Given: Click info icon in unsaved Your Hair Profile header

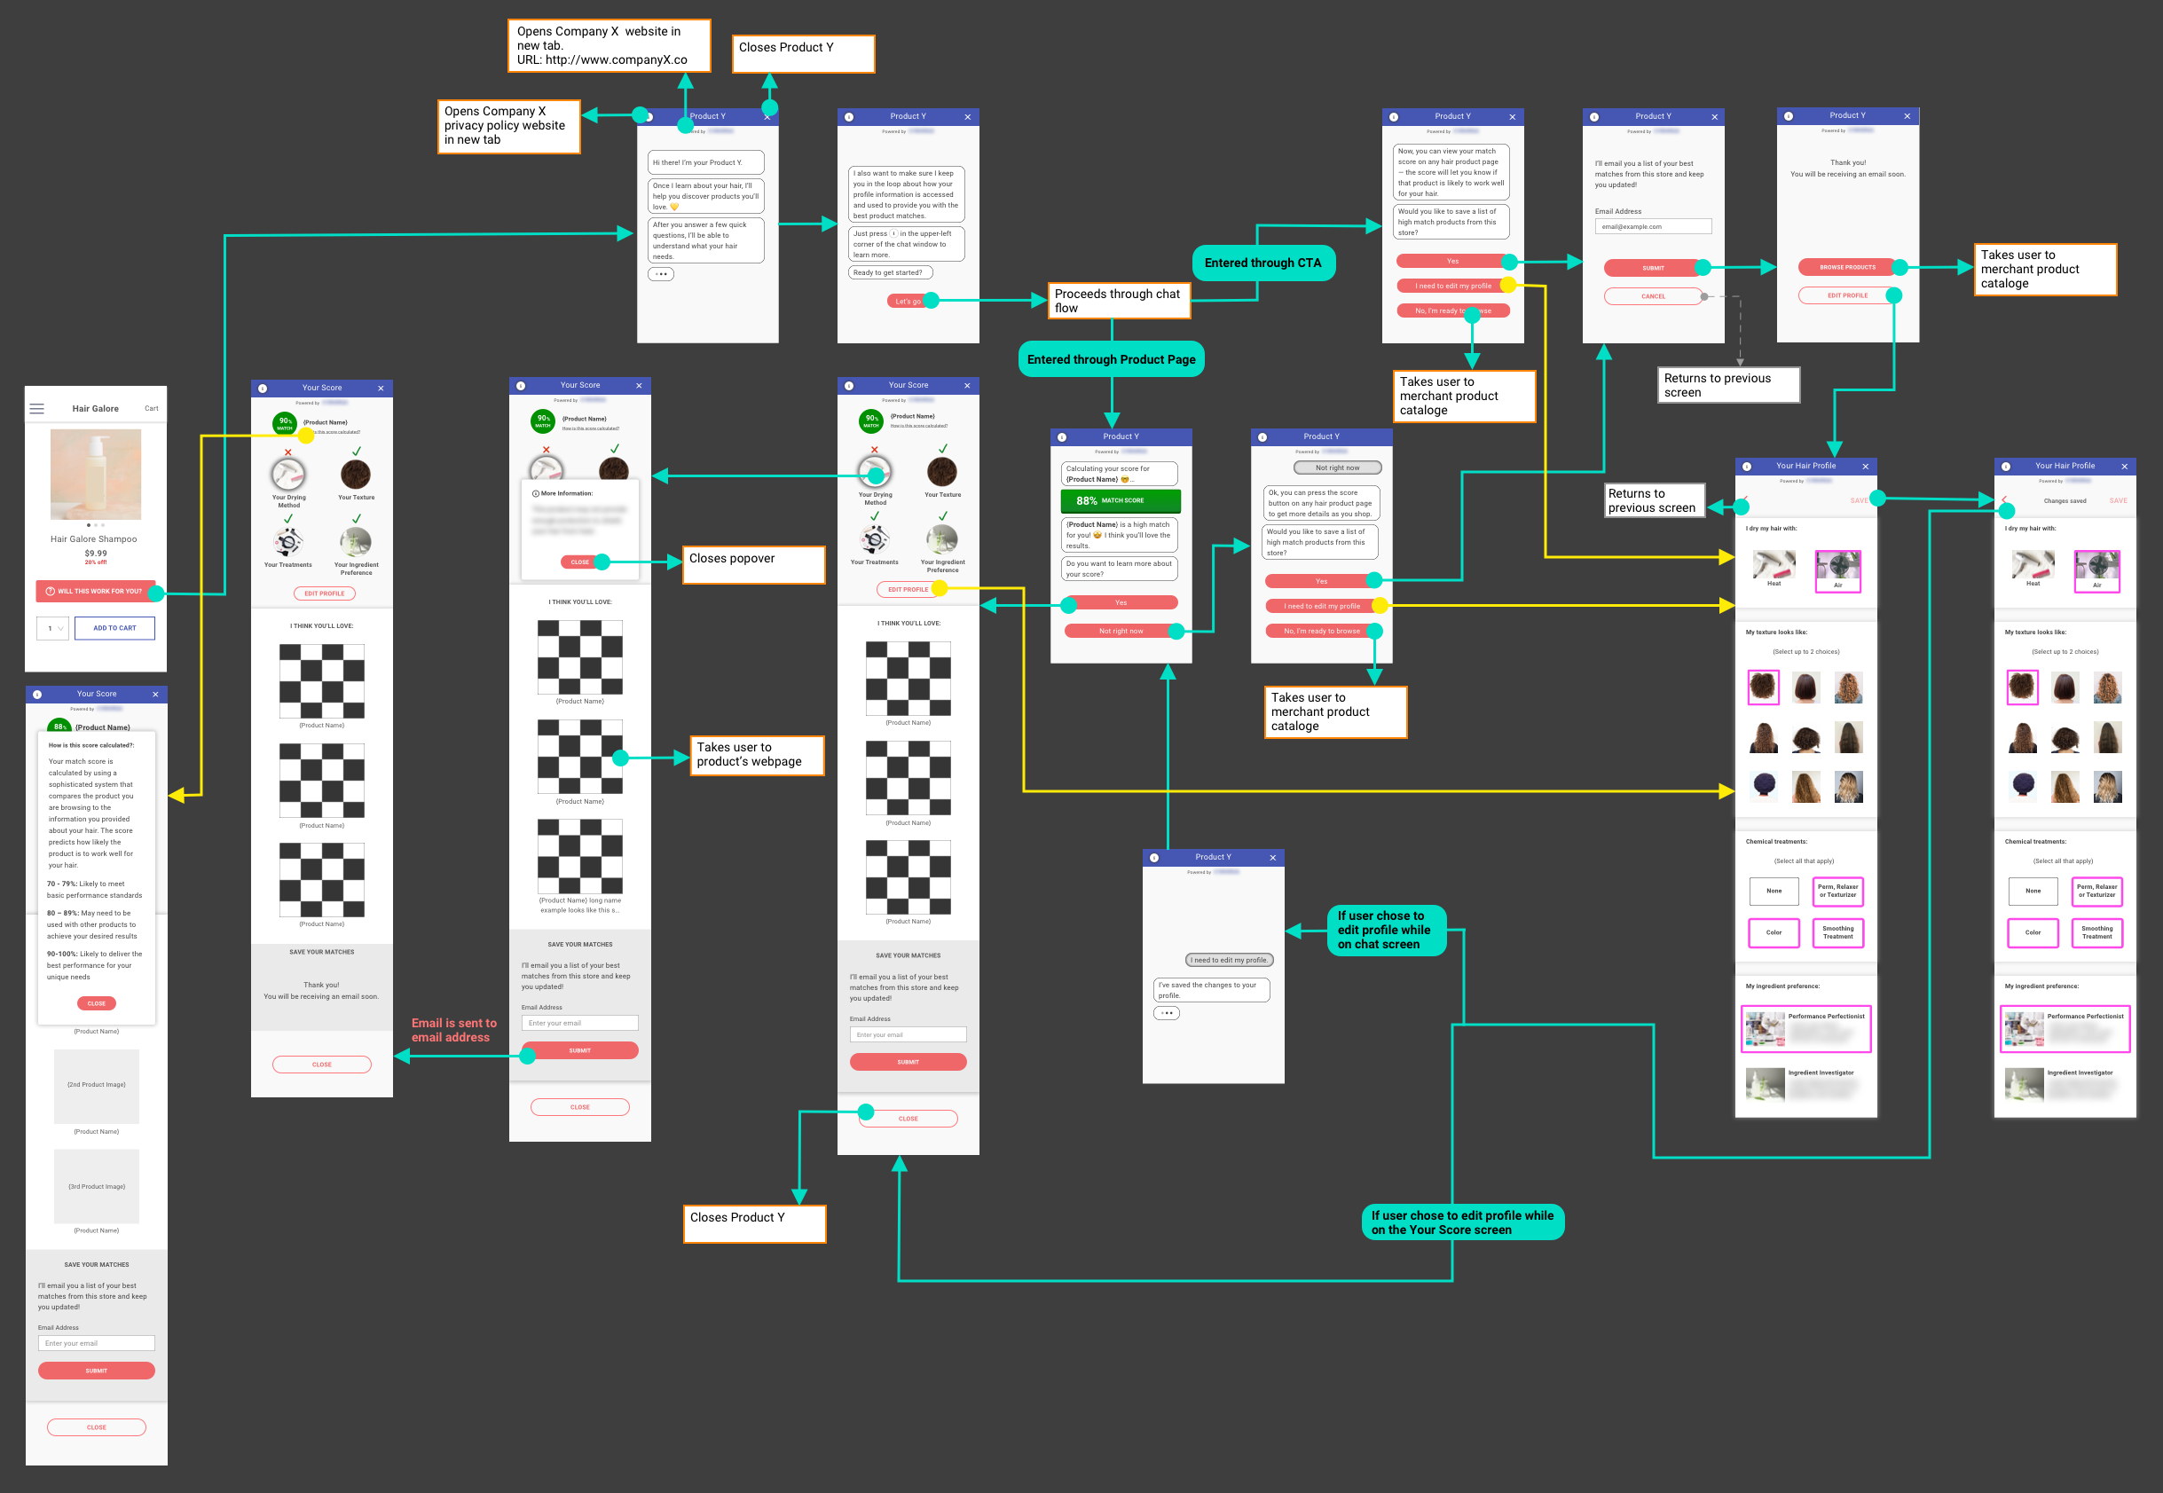Looking at the screenshot, I should [1745, 467].
